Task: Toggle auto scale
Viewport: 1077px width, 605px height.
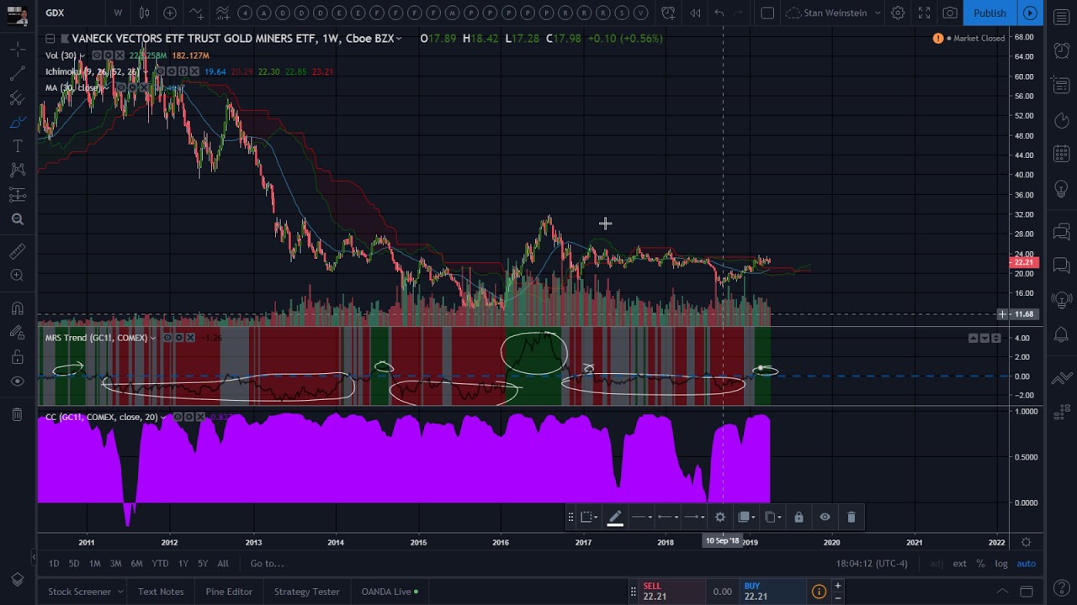Action: click(1027, 564)
